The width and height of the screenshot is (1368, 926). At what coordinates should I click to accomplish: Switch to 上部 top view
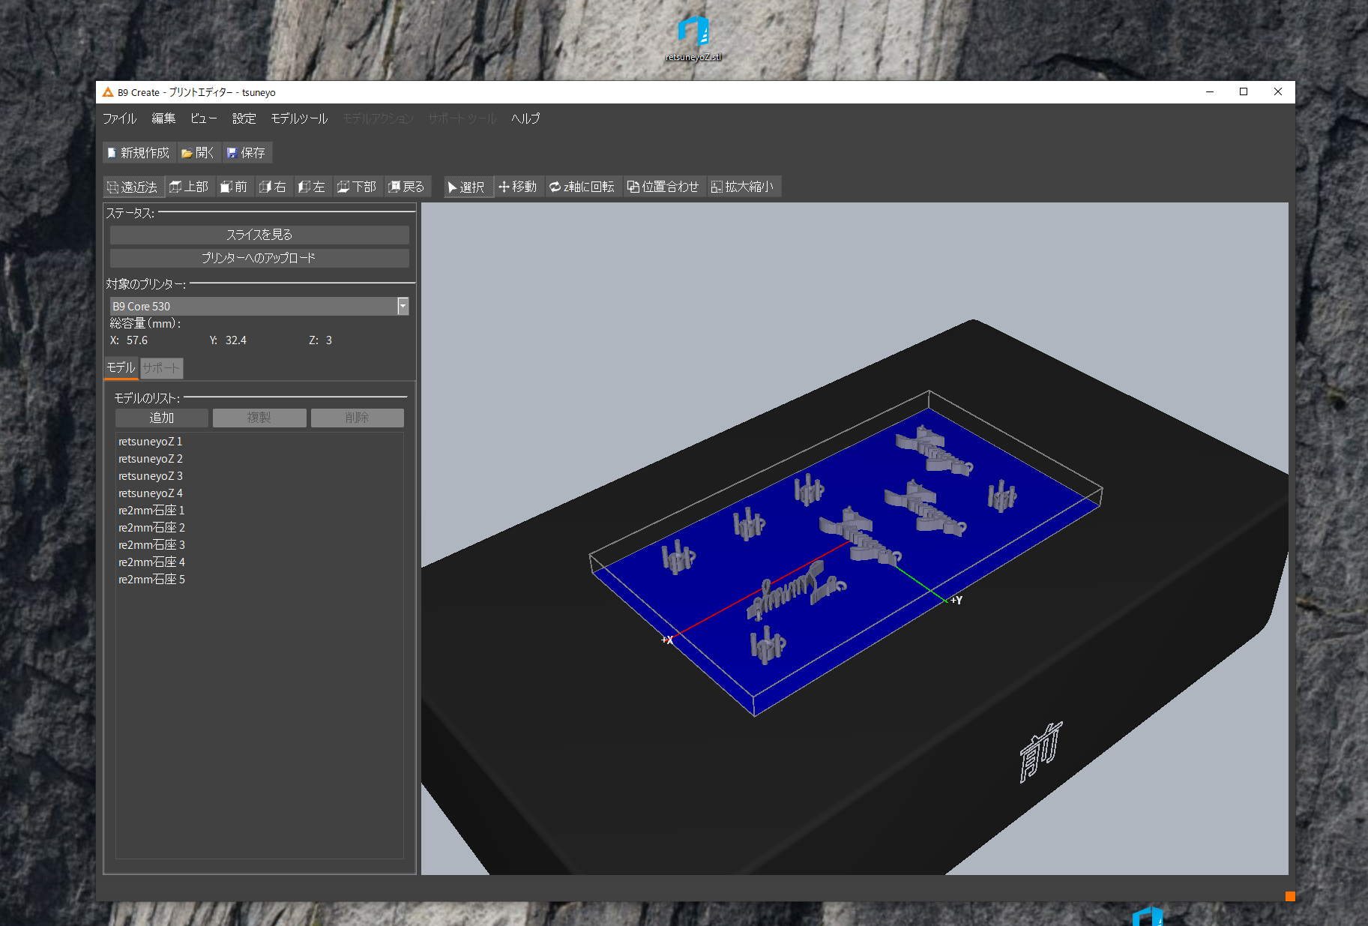190,187
